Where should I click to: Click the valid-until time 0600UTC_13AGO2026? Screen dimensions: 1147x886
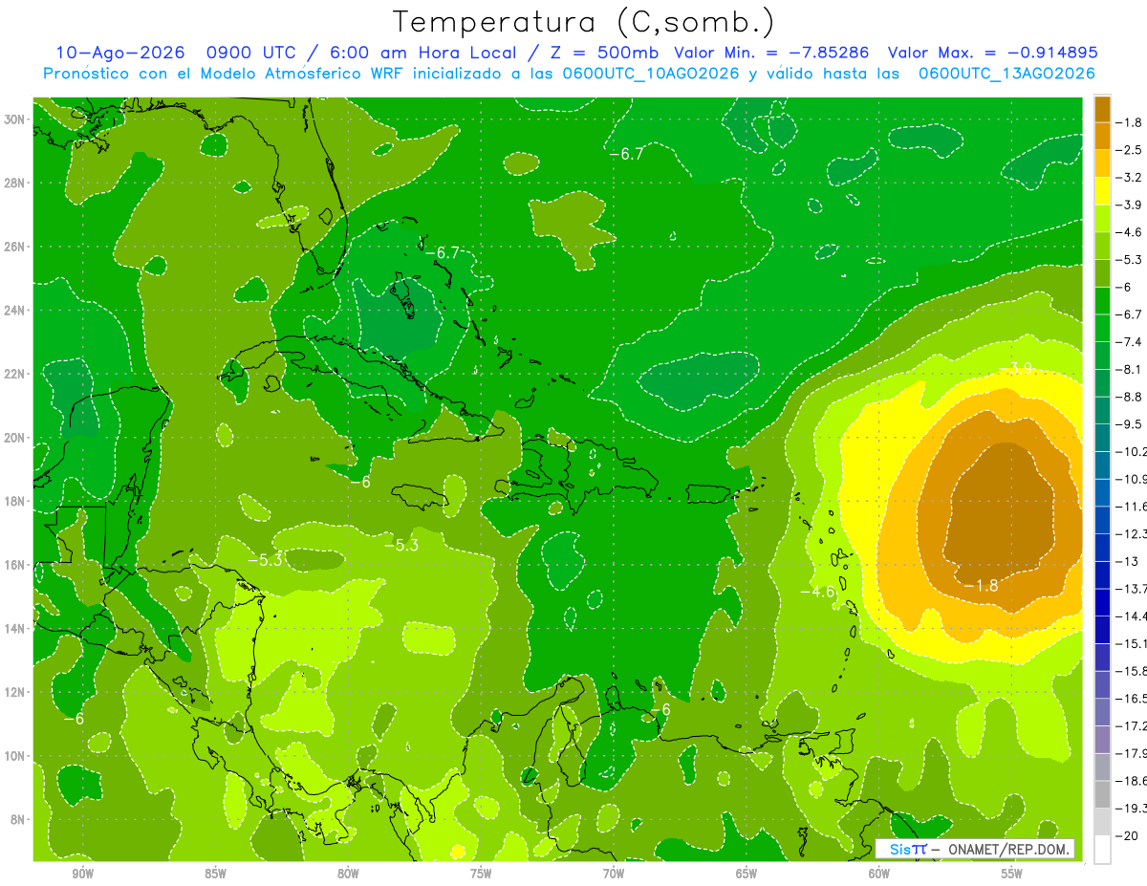(1006, 73)
